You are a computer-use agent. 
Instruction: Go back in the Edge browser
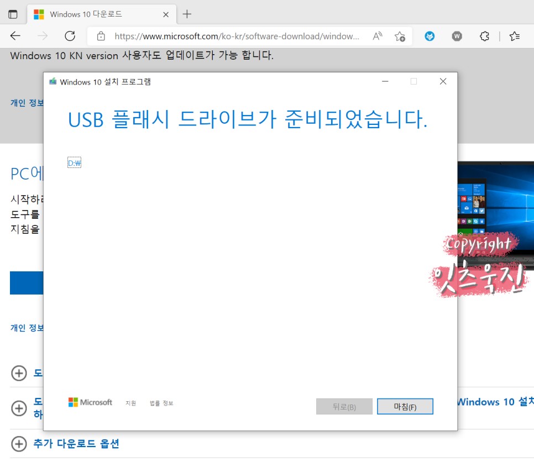pyautogui.click(x=15, y=36)
